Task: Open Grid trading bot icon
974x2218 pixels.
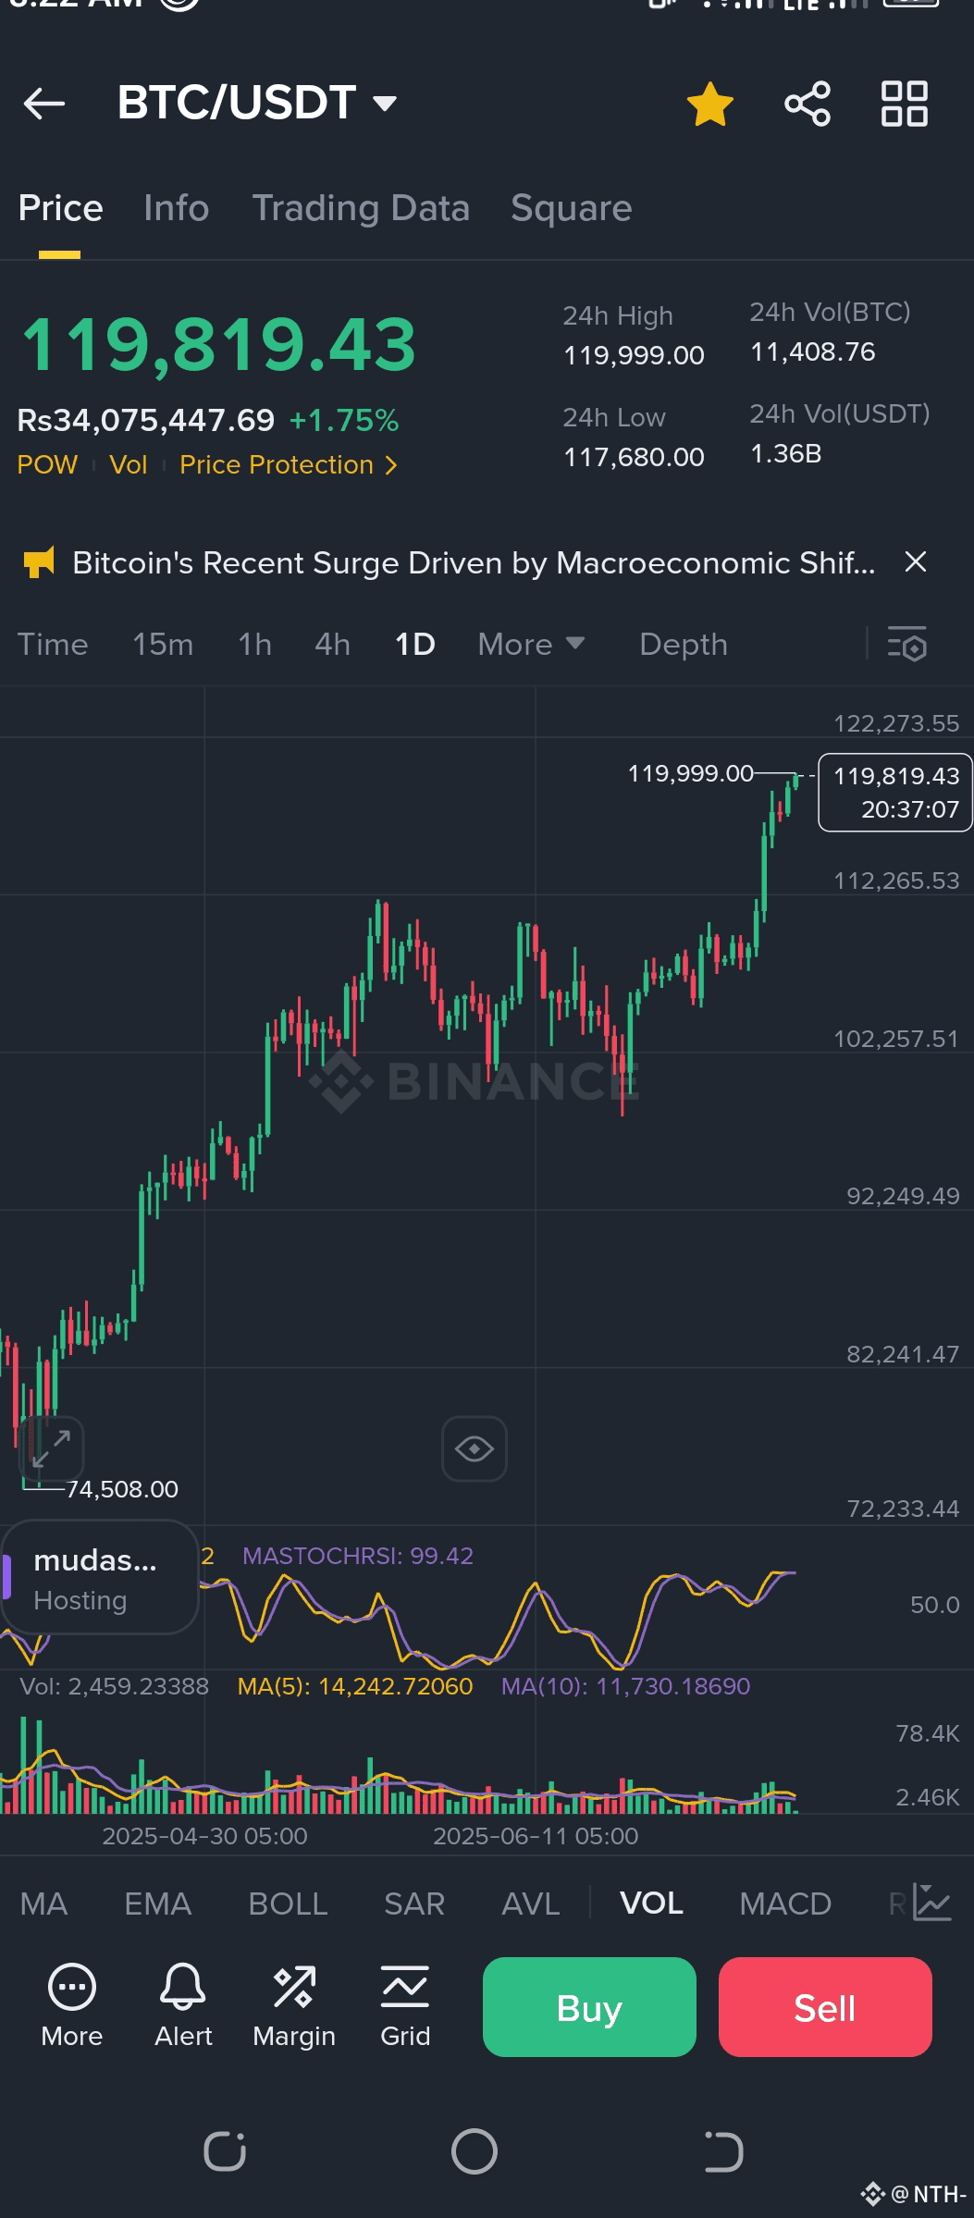Action: tap(405, 2005)
